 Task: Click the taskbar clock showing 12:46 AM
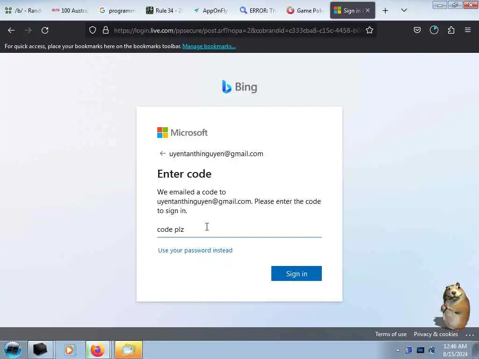pyautogui.click(x=455, y=350)
